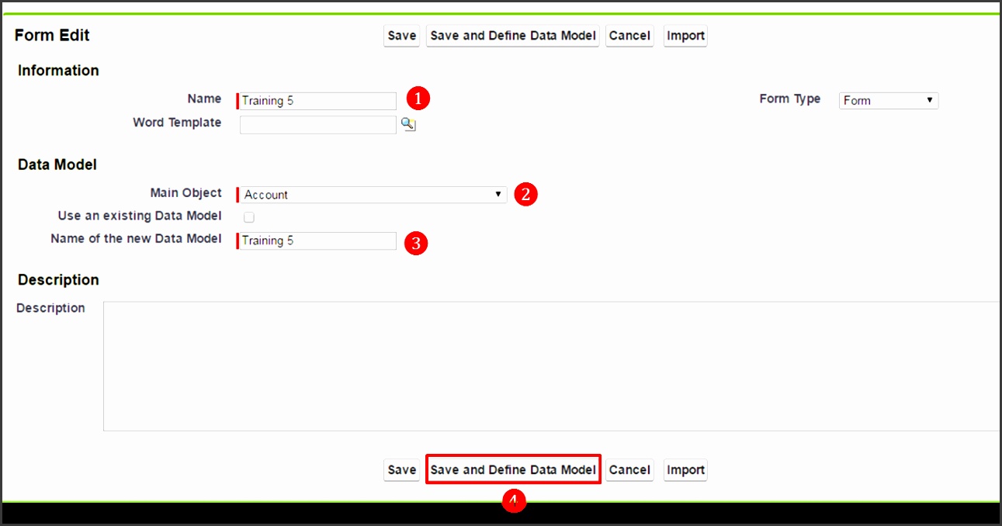The width and height of the screenshot is (1002, 526).
Task: Click the top Import button
Action: pyautogui.click(x=685, y=36)
